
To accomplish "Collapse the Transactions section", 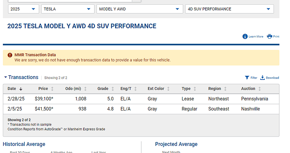I will click(x=5, y=77).
